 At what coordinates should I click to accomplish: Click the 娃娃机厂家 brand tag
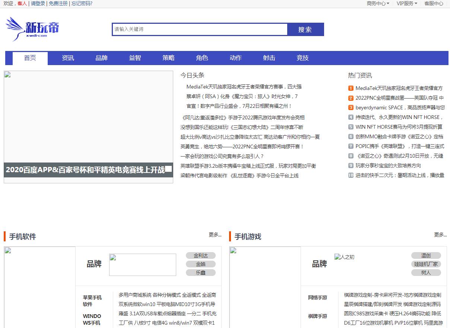coord(426,264)
